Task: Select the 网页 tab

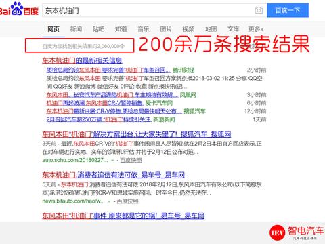Action: [53, 29]
